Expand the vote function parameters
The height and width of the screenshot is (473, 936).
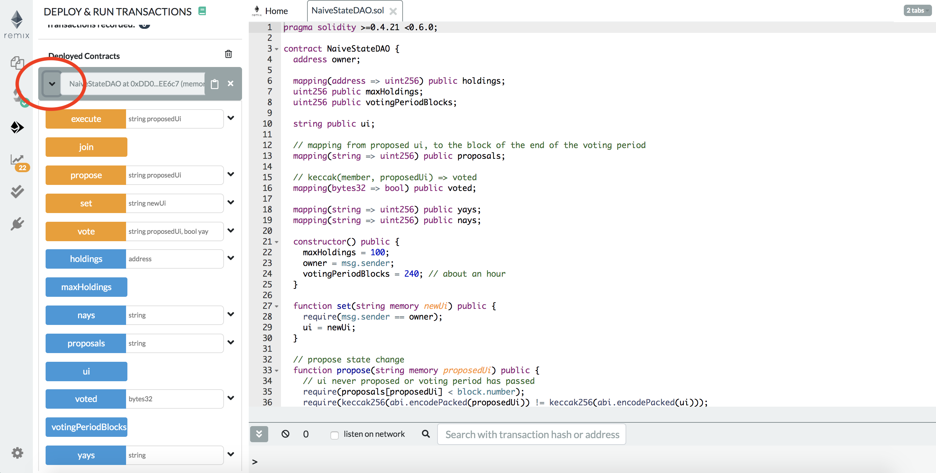tap(231, 231)
